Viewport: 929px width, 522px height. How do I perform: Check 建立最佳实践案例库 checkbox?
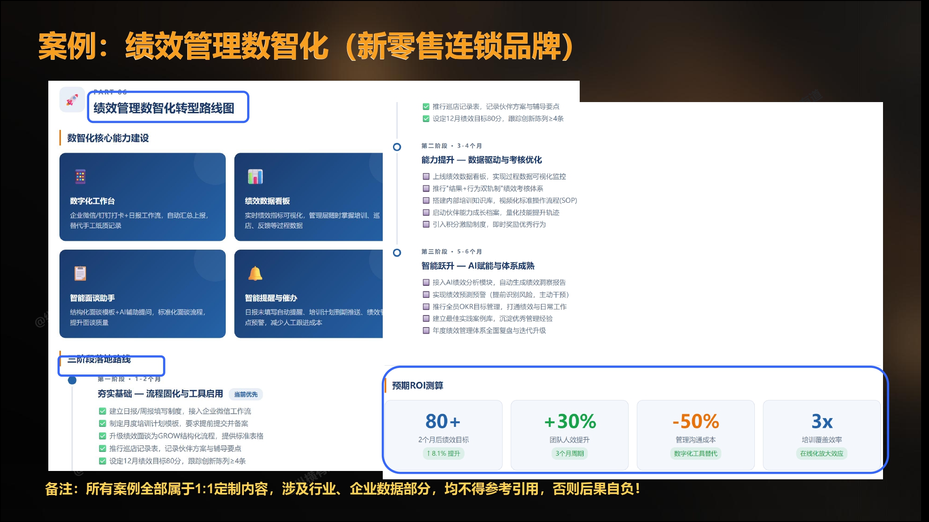point(426,319)
